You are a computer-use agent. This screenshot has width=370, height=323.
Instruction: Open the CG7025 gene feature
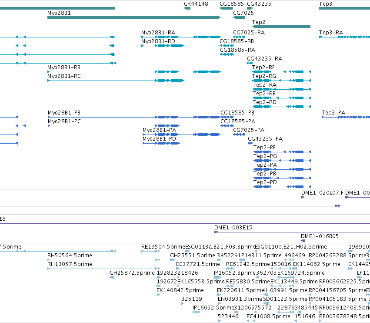(239, 17)
